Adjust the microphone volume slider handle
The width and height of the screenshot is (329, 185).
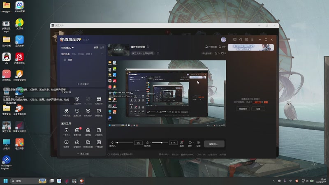(117, 143)
